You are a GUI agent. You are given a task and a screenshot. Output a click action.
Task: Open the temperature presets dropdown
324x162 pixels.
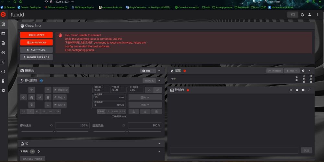tap(292, 71)
